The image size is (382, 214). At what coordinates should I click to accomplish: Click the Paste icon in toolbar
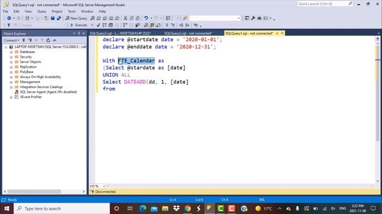tap(138, 18)
